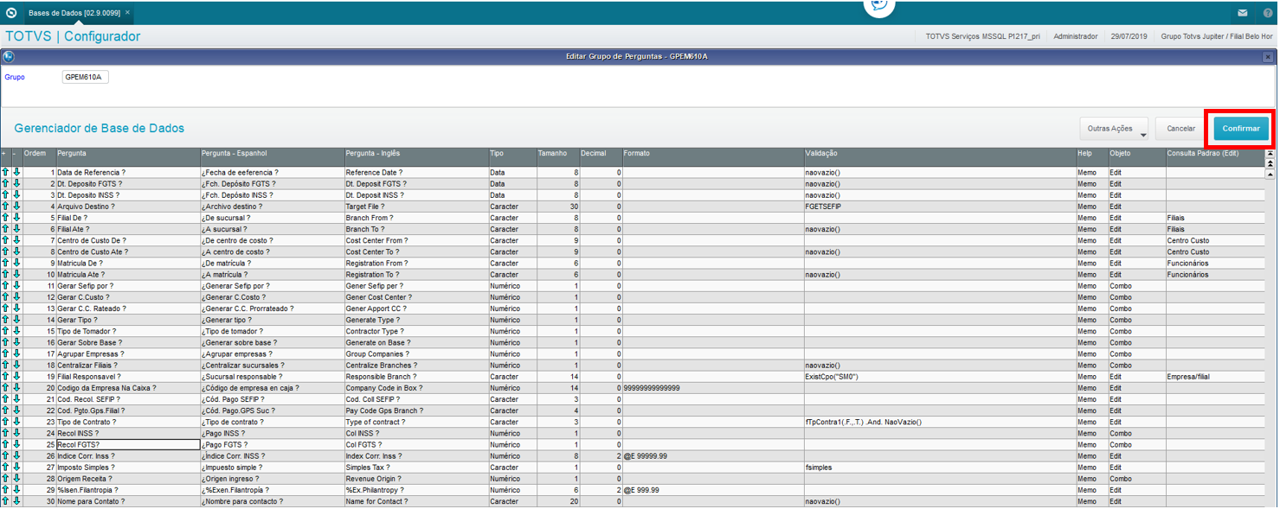This screenshot has width=1280, height=509.
Task: Page up button in grid scrollbar
Action: point(1270,163)
